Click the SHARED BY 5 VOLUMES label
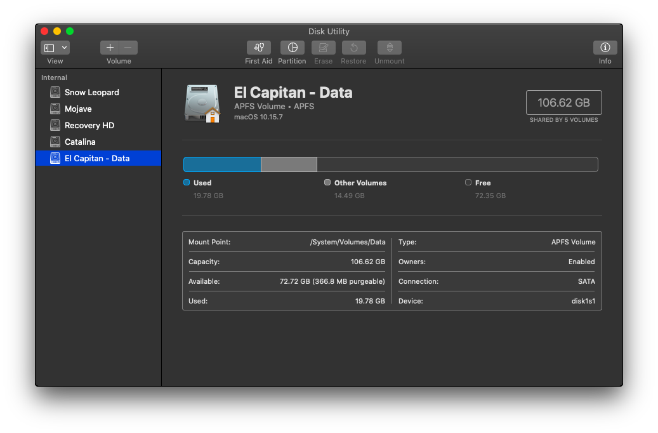Image resolution: width=658 pixels, height=433 pixels. coord(563,120)
